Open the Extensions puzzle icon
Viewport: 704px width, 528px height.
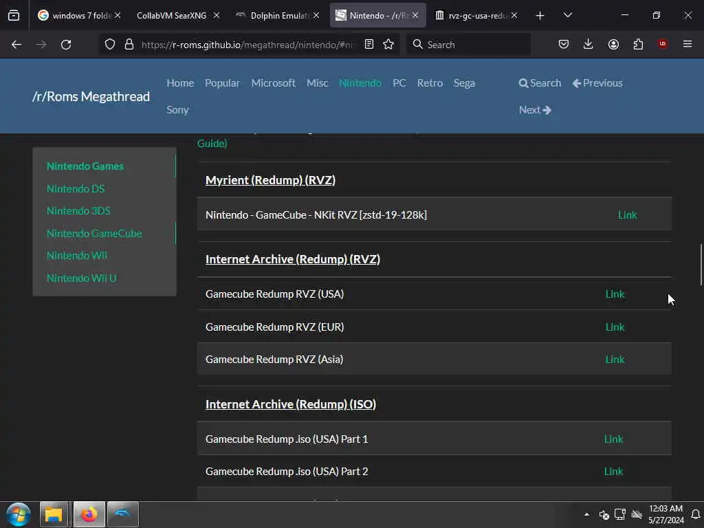[x=638, y=44]
